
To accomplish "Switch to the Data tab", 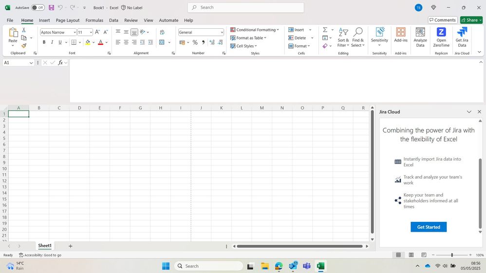I will [113, 20].
